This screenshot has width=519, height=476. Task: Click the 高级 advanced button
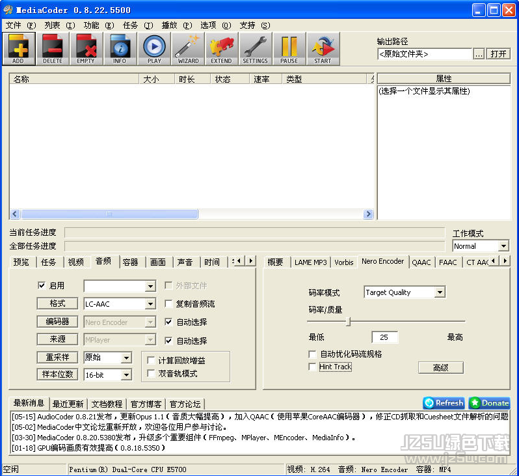tap(440, 368)
